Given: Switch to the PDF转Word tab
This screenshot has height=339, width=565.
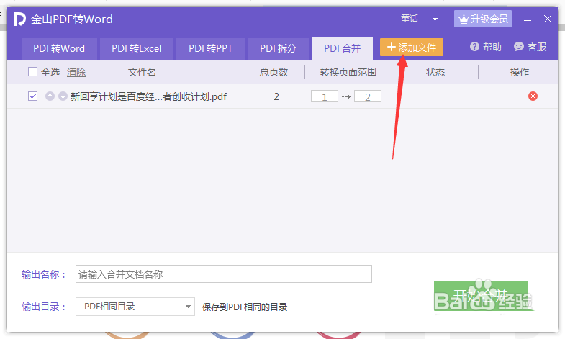Looking at the screenshot, I should [59, 49].
